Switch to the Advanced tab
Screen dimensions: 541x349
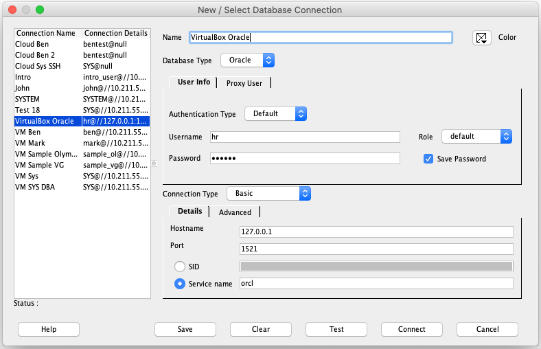[235, 212]
